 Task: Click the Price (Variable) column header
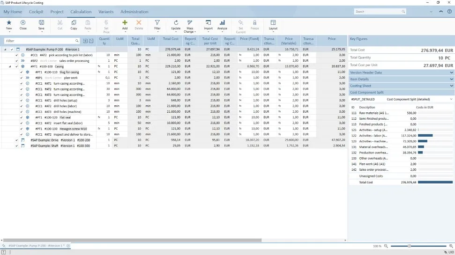[x=289, y=41]
